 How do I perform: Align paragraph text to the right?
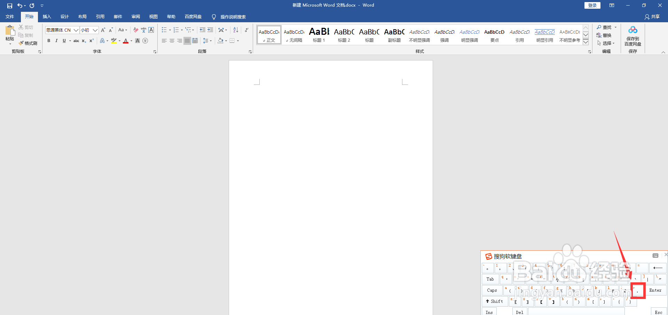click(x=180, y=41)
